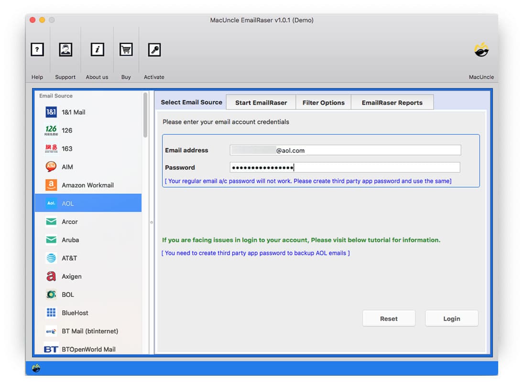This screenshot has height=382, width=524.
Task: Click the MacUncle icon in status bar
Action: click(36, 368)
